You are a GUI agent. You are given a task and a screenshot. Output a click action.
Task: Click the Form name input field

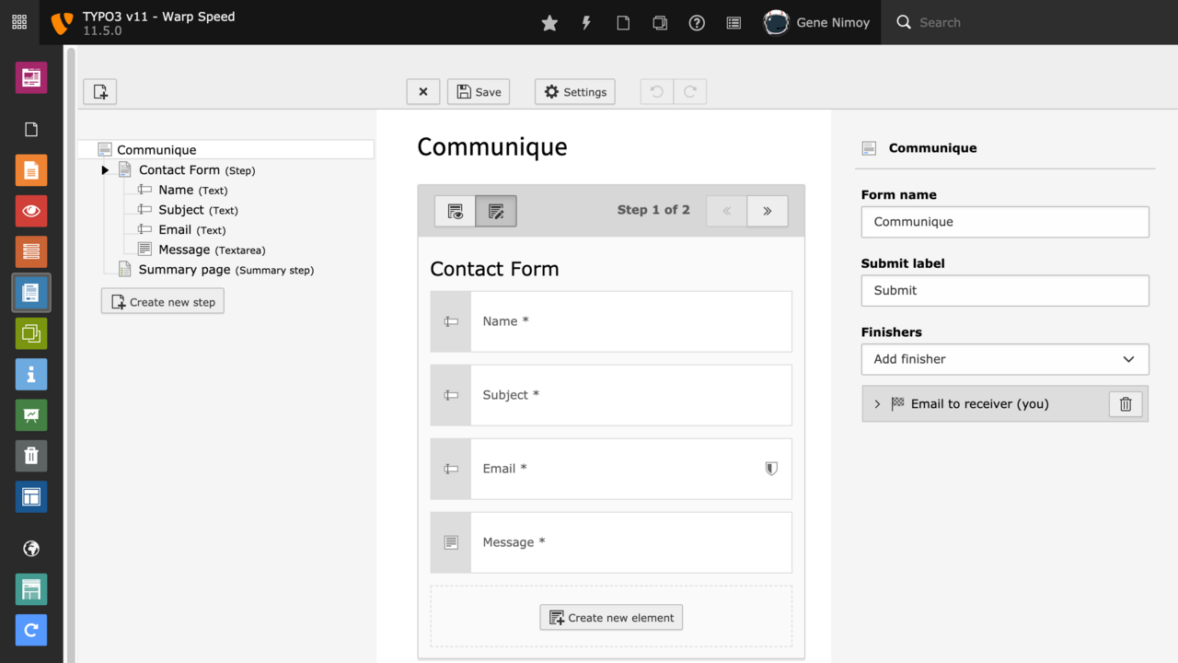(x=1004, y=222)
